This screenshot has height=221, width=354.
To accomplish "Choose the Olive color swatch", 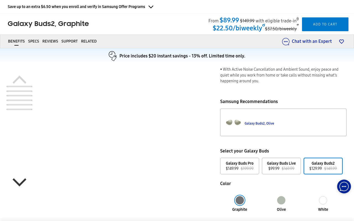I will tap(281, 200).
